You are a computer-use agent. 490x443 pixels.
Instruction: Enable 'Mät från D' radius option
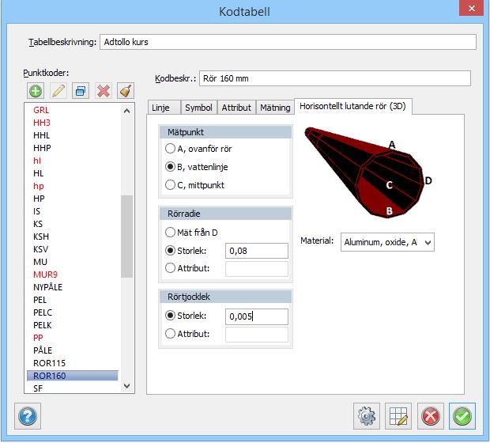[x=170, y=233]
